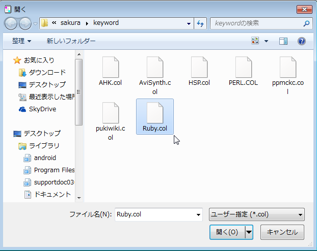The height and width of the screenshot is (251, 317).
Task: Click 新しいフォルダー in toolbar
Action: coord(71,41)
